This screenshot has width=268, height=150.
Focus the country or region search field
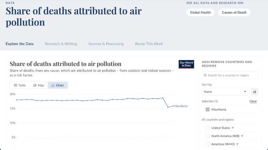pyautogui.click(x=232, y=75)
